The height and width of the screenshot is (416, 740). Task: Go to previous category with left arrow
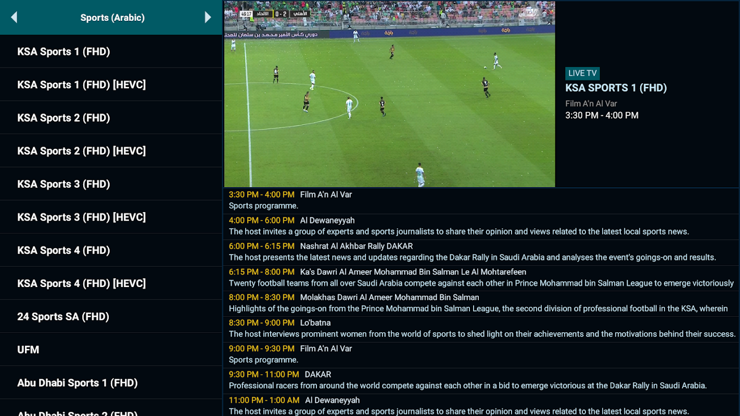[14, 17]
